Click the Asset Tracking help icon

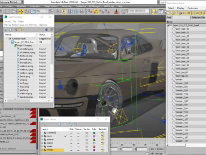[51, 30]
